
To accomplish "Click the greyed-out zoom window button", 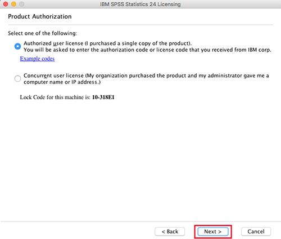I will click(22, 4).
